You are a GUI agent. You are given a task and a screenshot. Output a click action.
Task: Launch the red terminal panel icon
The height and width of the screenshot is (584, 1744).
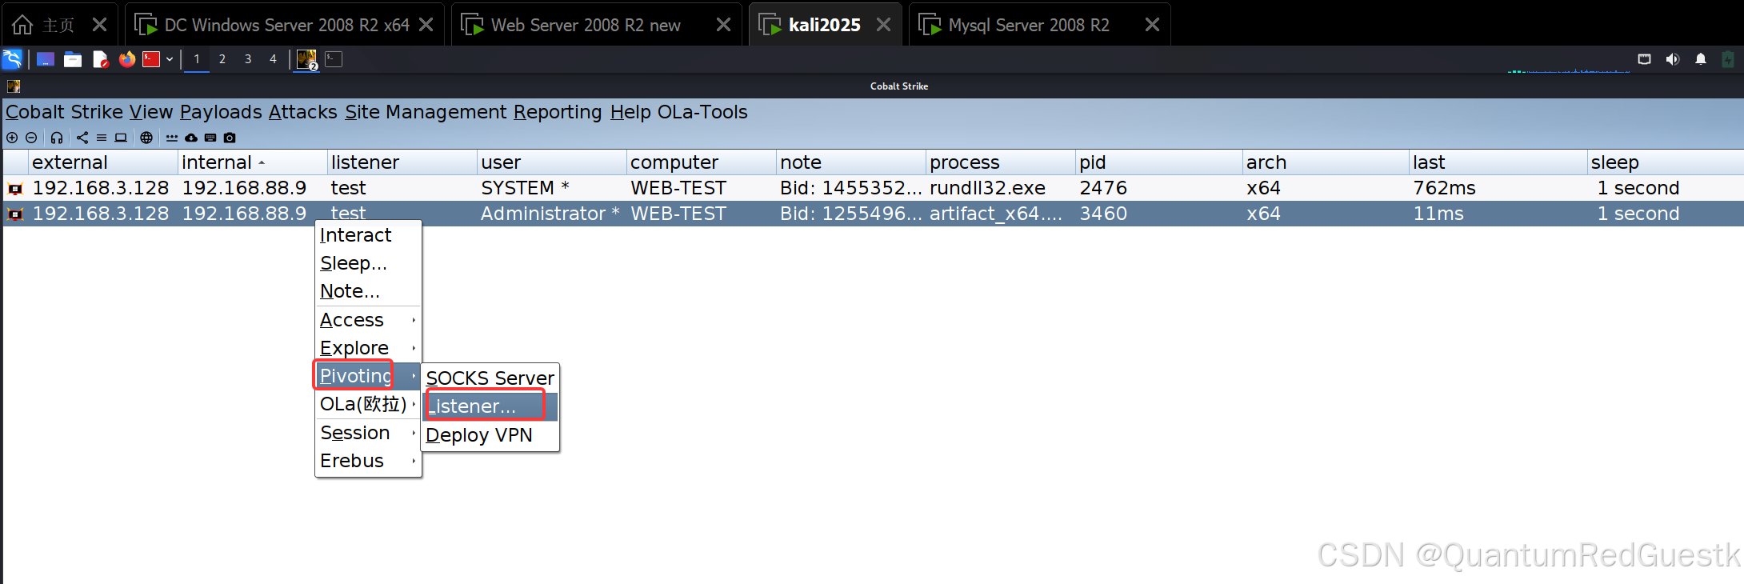click(151, 59)
